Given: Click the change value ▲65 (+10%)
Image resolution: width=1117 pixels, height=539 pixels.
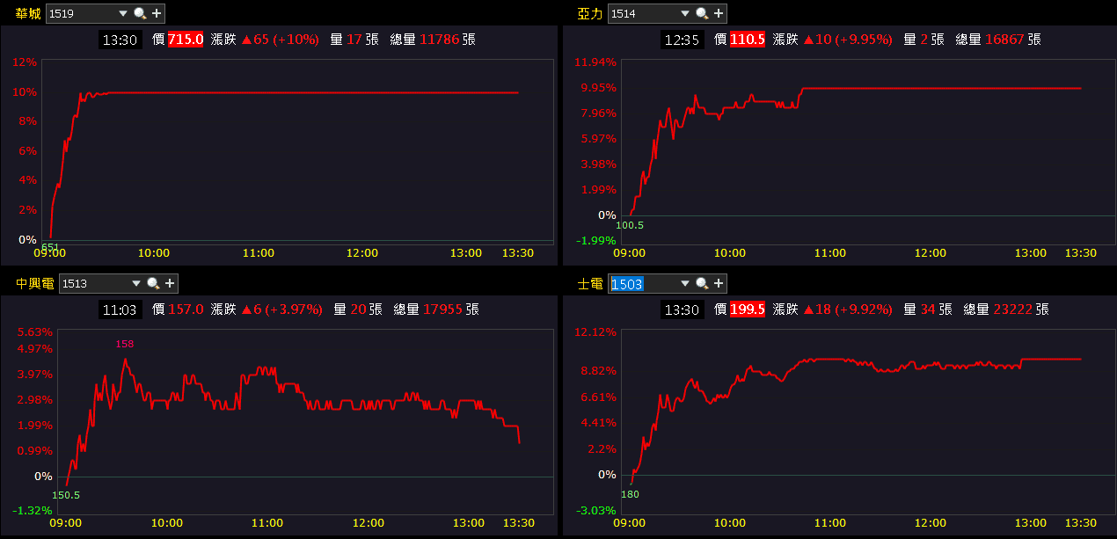Looking at the screenshot, I should (280, 40).
